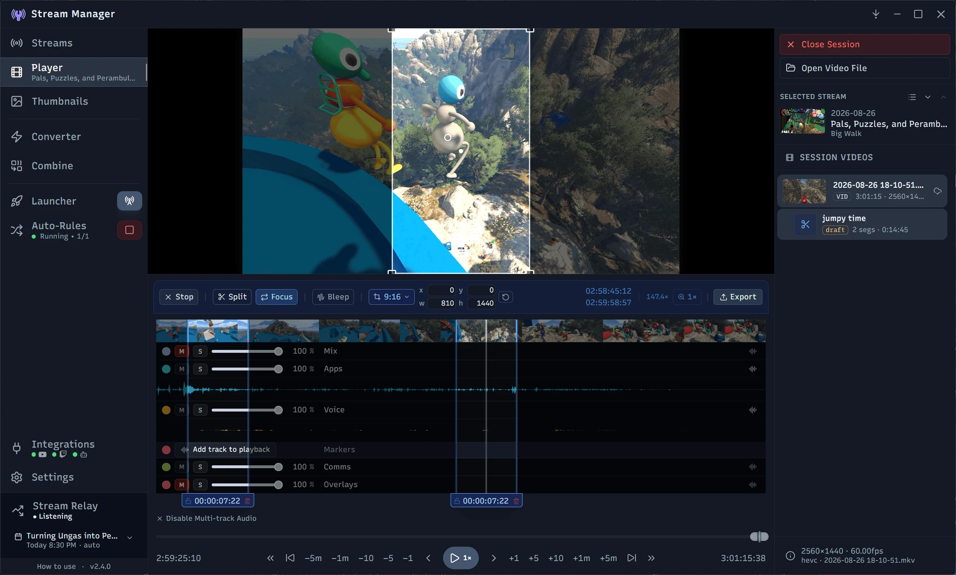Viewport: 956px width, 575px height.
Task: Stop the running Auto-Rules with the red square button
Action: coord(129,230)
